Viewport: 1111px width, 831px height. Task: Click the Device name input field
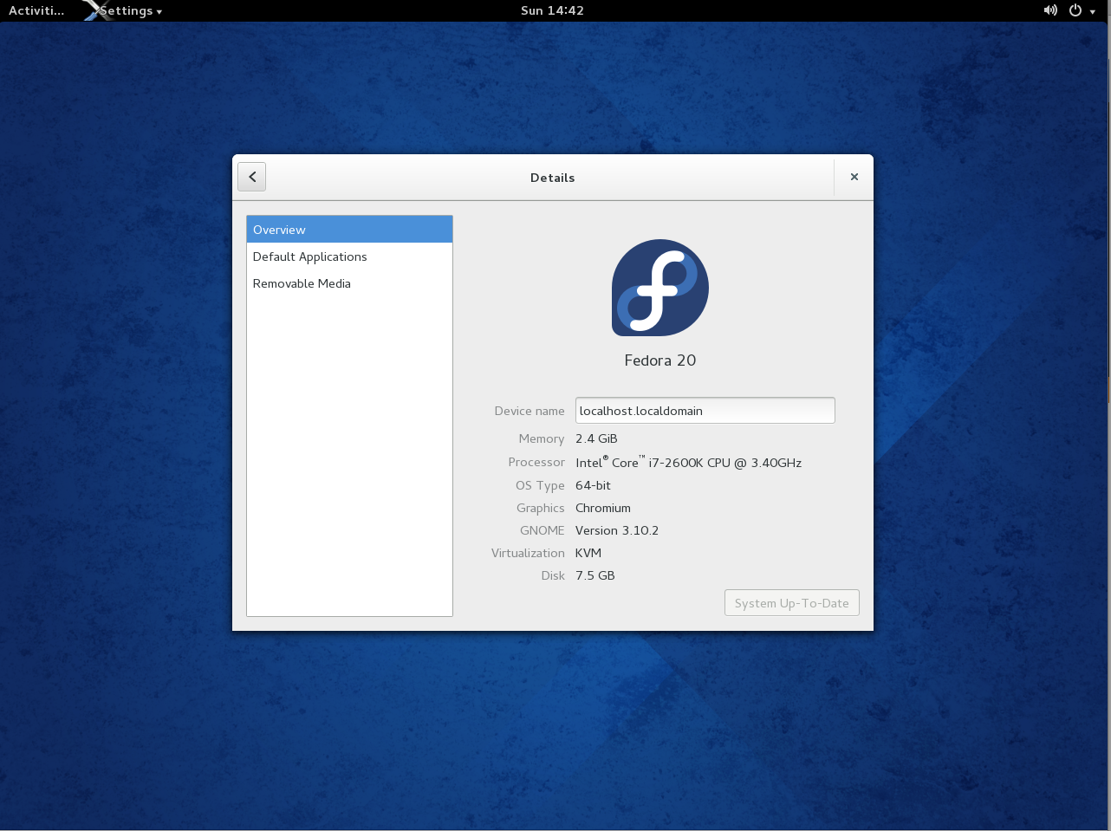coord(705,411)
